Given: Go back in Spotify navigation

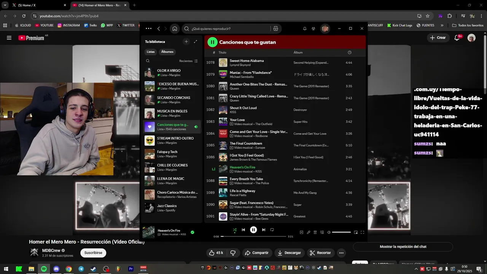Looking at the screenshot, I should [159, 29].
